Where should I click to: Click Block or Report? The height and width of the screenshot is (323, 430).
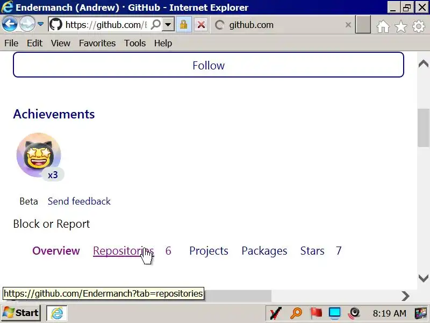coord(52,224)
